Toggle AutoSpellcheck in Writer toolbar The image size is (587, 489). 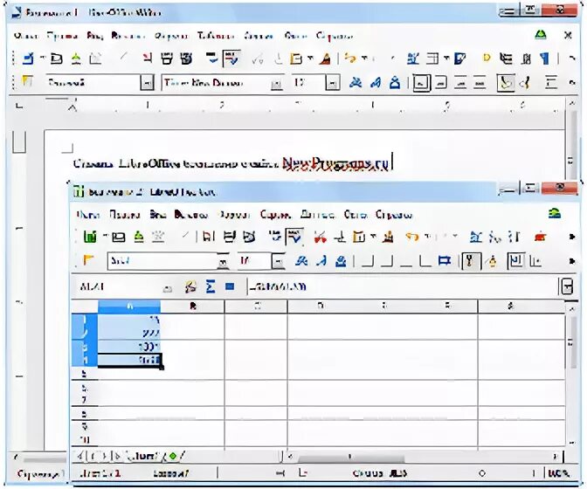click(x=231, y=59)
